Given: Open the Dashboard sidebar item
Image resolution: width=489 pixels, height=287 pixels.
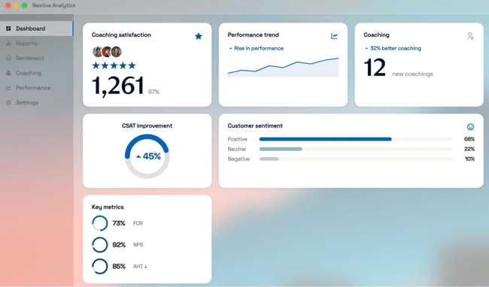Looking at the screenshot, I should (x=37, y=29).
